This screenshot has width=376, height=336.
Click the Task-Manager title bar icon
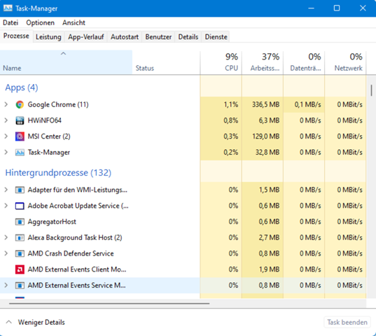(x=8, y=8)
